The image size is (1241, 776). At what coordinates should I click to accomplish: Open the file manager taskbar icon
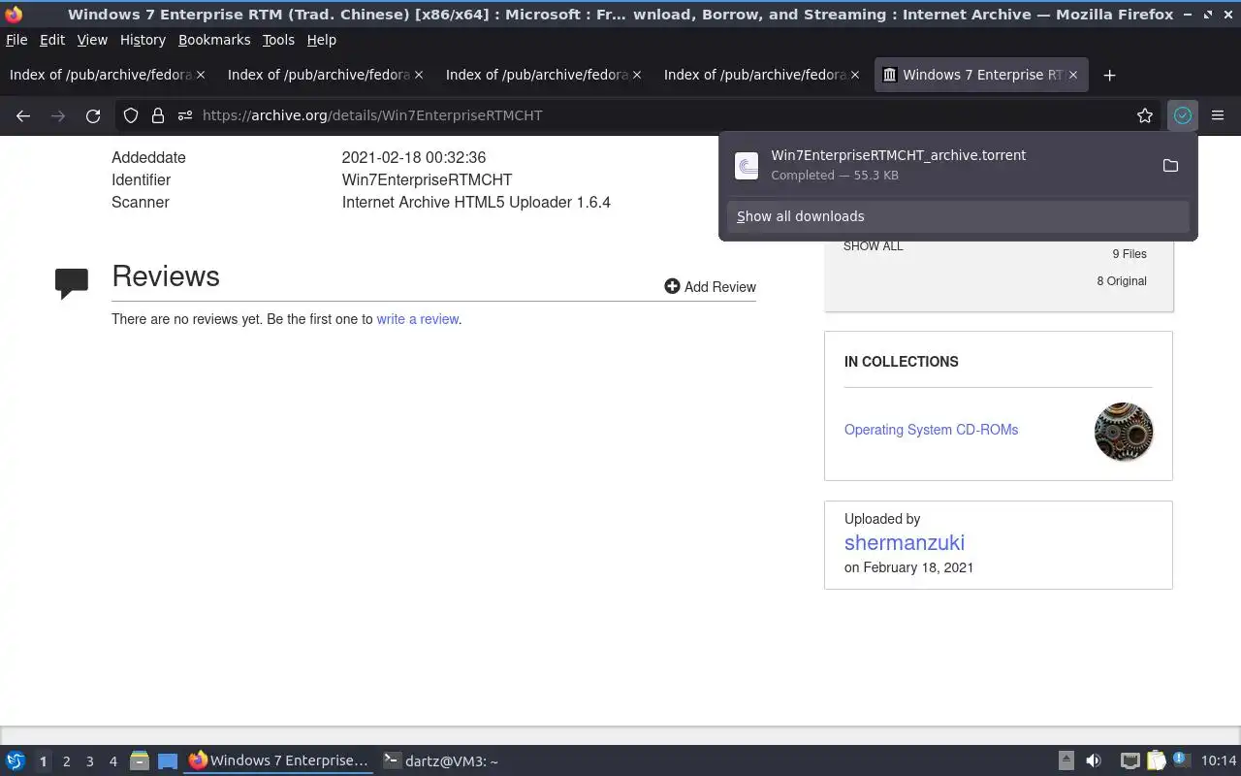140,760
